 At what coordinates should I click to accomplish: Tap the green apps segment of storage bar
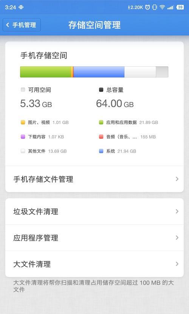[45, 72]
